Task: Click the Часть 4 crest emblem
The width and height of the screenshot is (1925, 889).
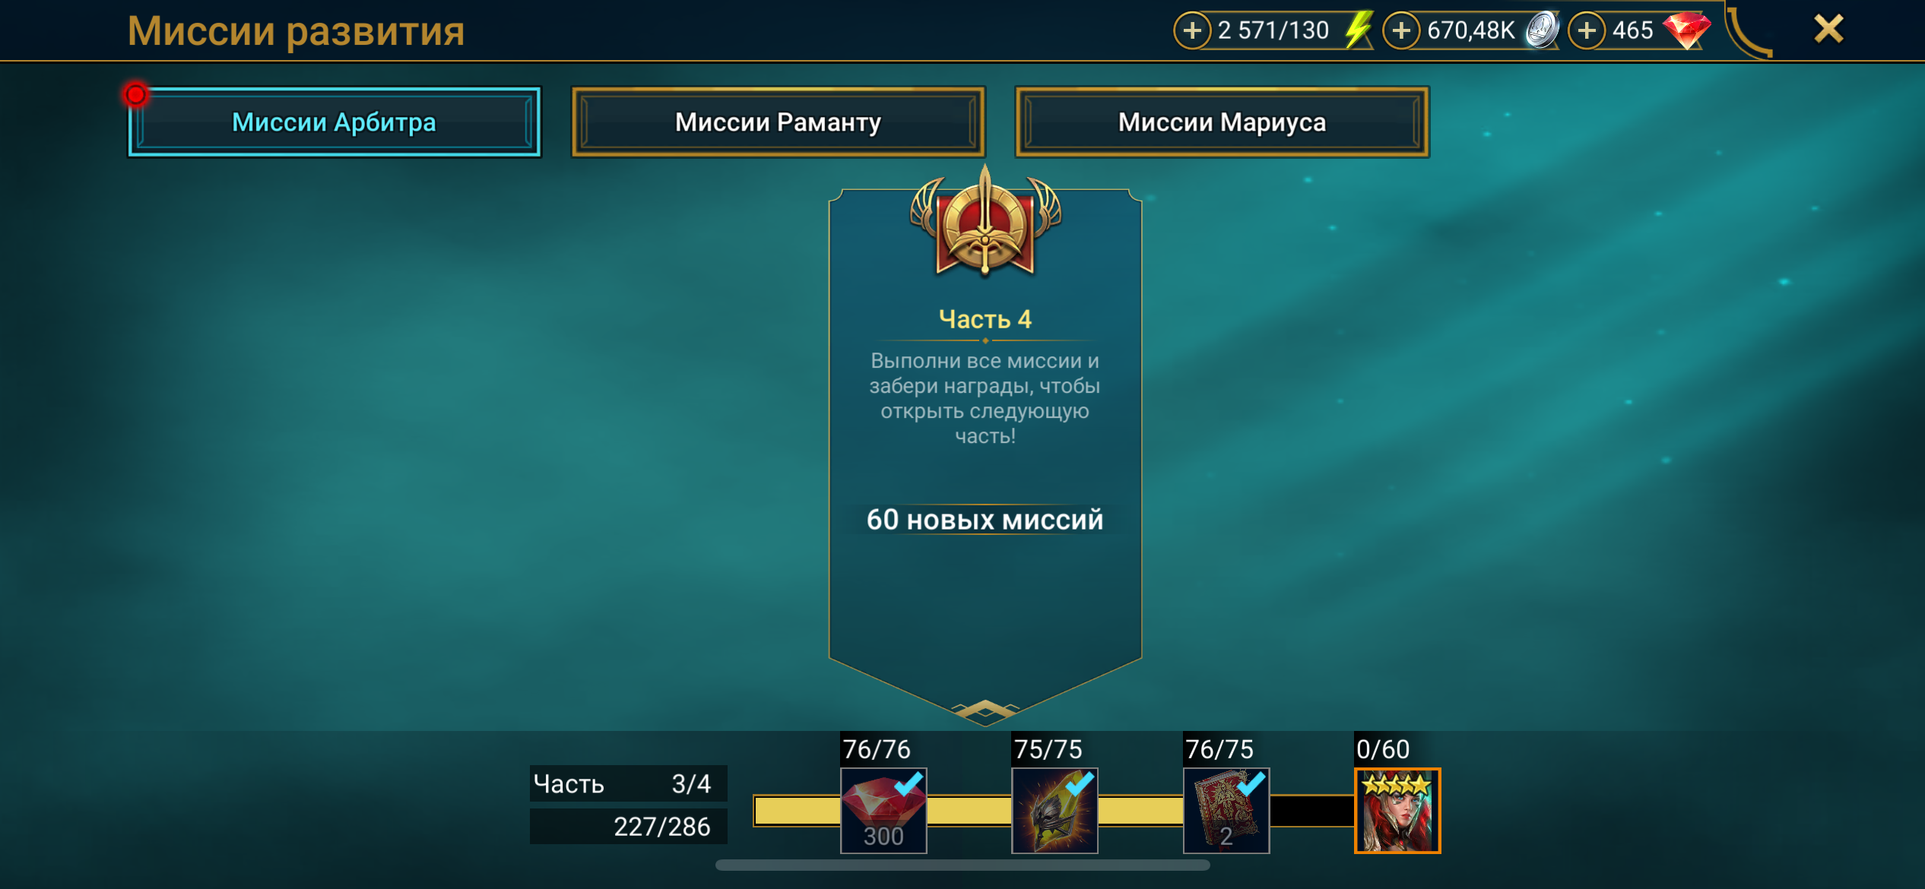Action: click(985, 222)
